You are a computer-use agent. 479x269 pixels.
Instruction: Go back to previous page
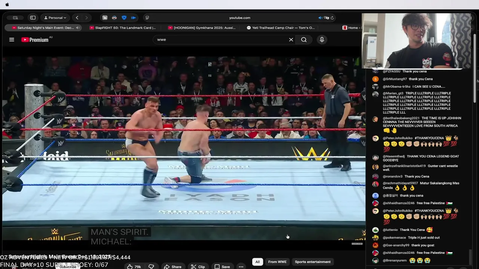77,18
